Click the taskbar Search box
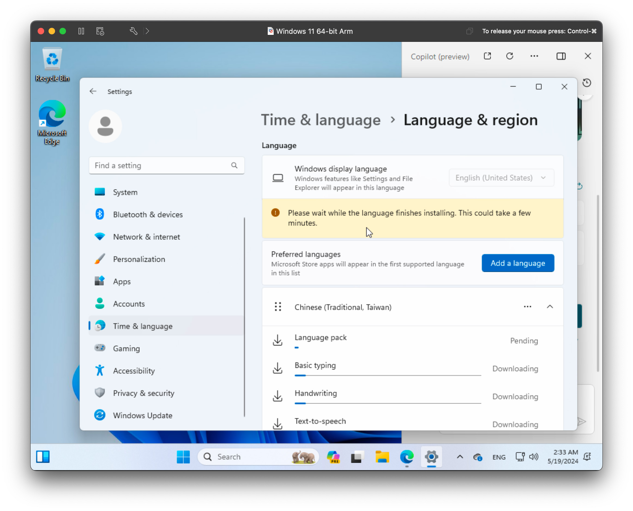The width and height of the screenshot is (633, 511). [x=258, y=457]
